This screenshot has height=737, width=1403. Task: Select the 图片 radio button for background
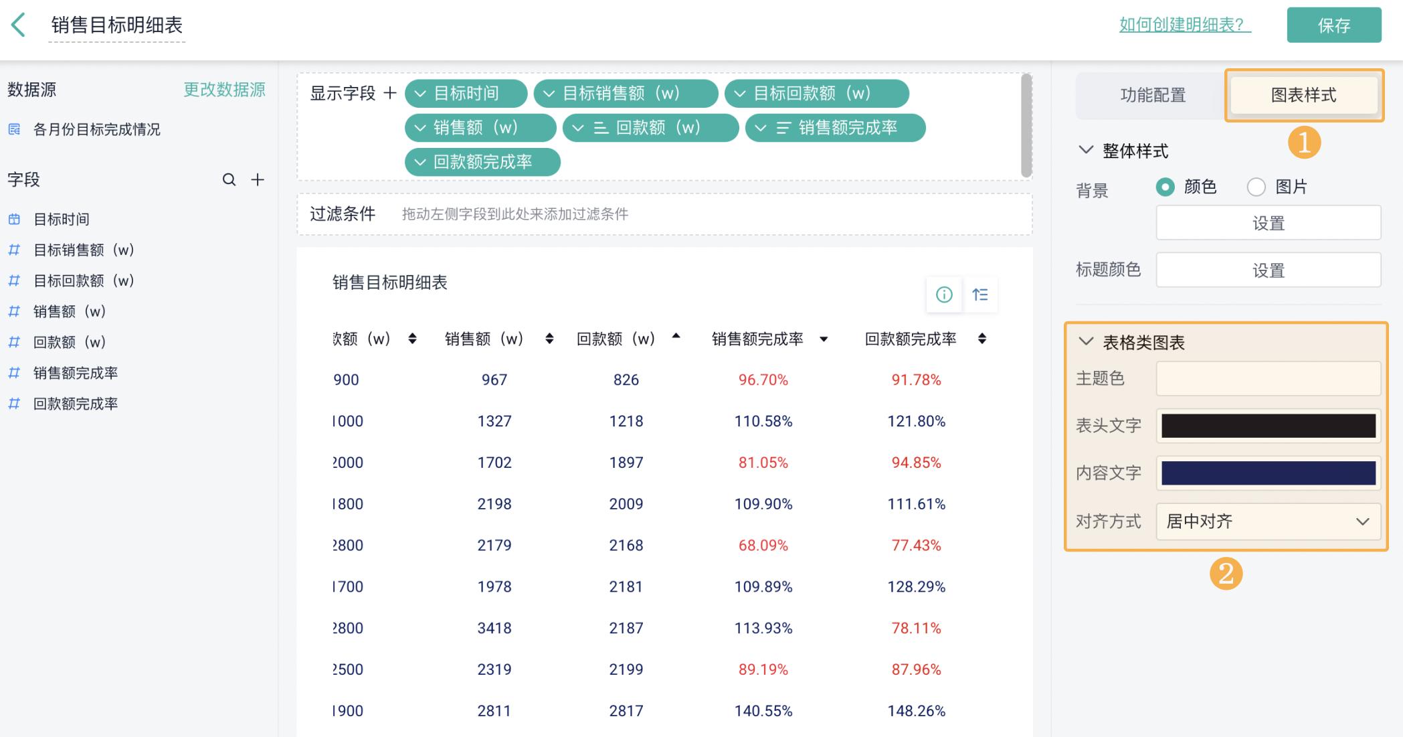[x=1255, y=187]
